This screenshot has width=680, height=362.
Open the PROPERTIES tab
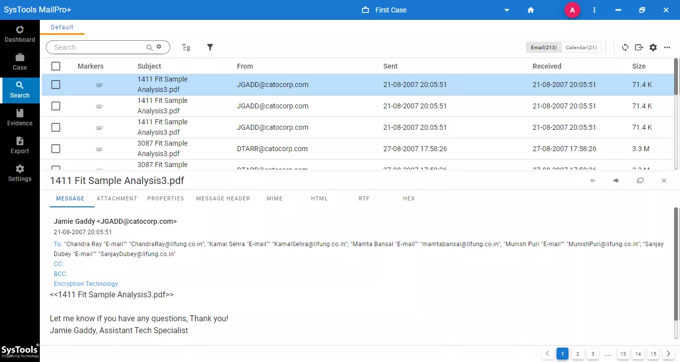click(x=166, y=198)
